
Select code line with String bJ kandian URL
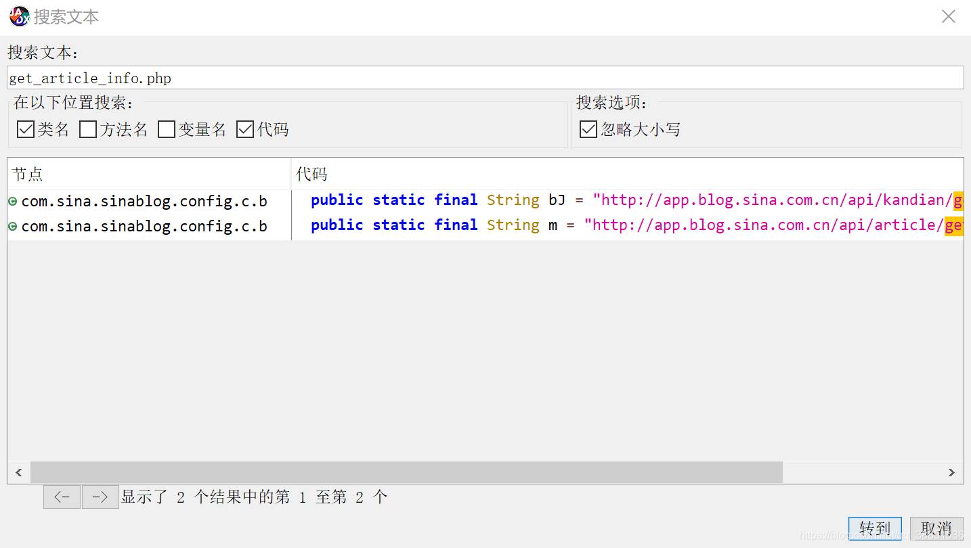click(x=628, y=201)
